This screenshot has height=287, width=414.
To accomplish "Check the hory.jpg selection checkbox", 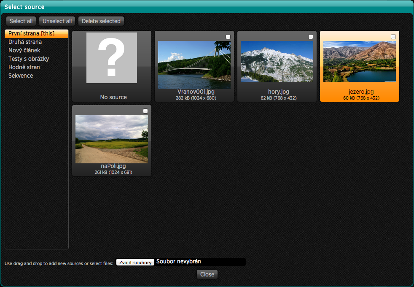I will 311,37.
